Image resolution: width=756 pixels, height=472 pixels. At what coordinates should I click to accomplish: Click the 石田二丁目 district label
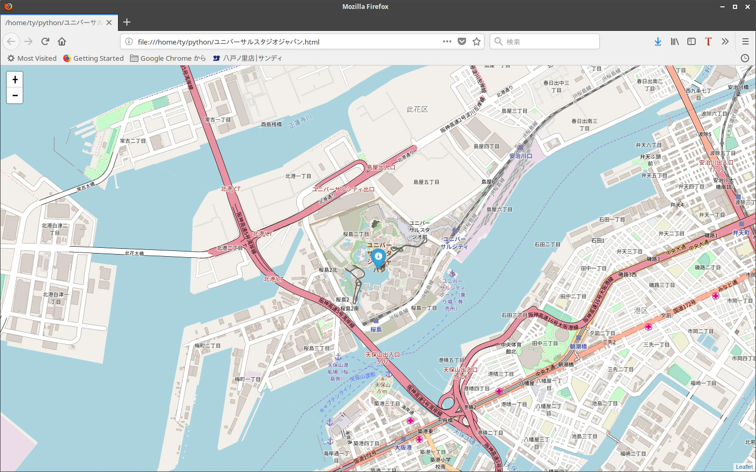click(547, 245)
